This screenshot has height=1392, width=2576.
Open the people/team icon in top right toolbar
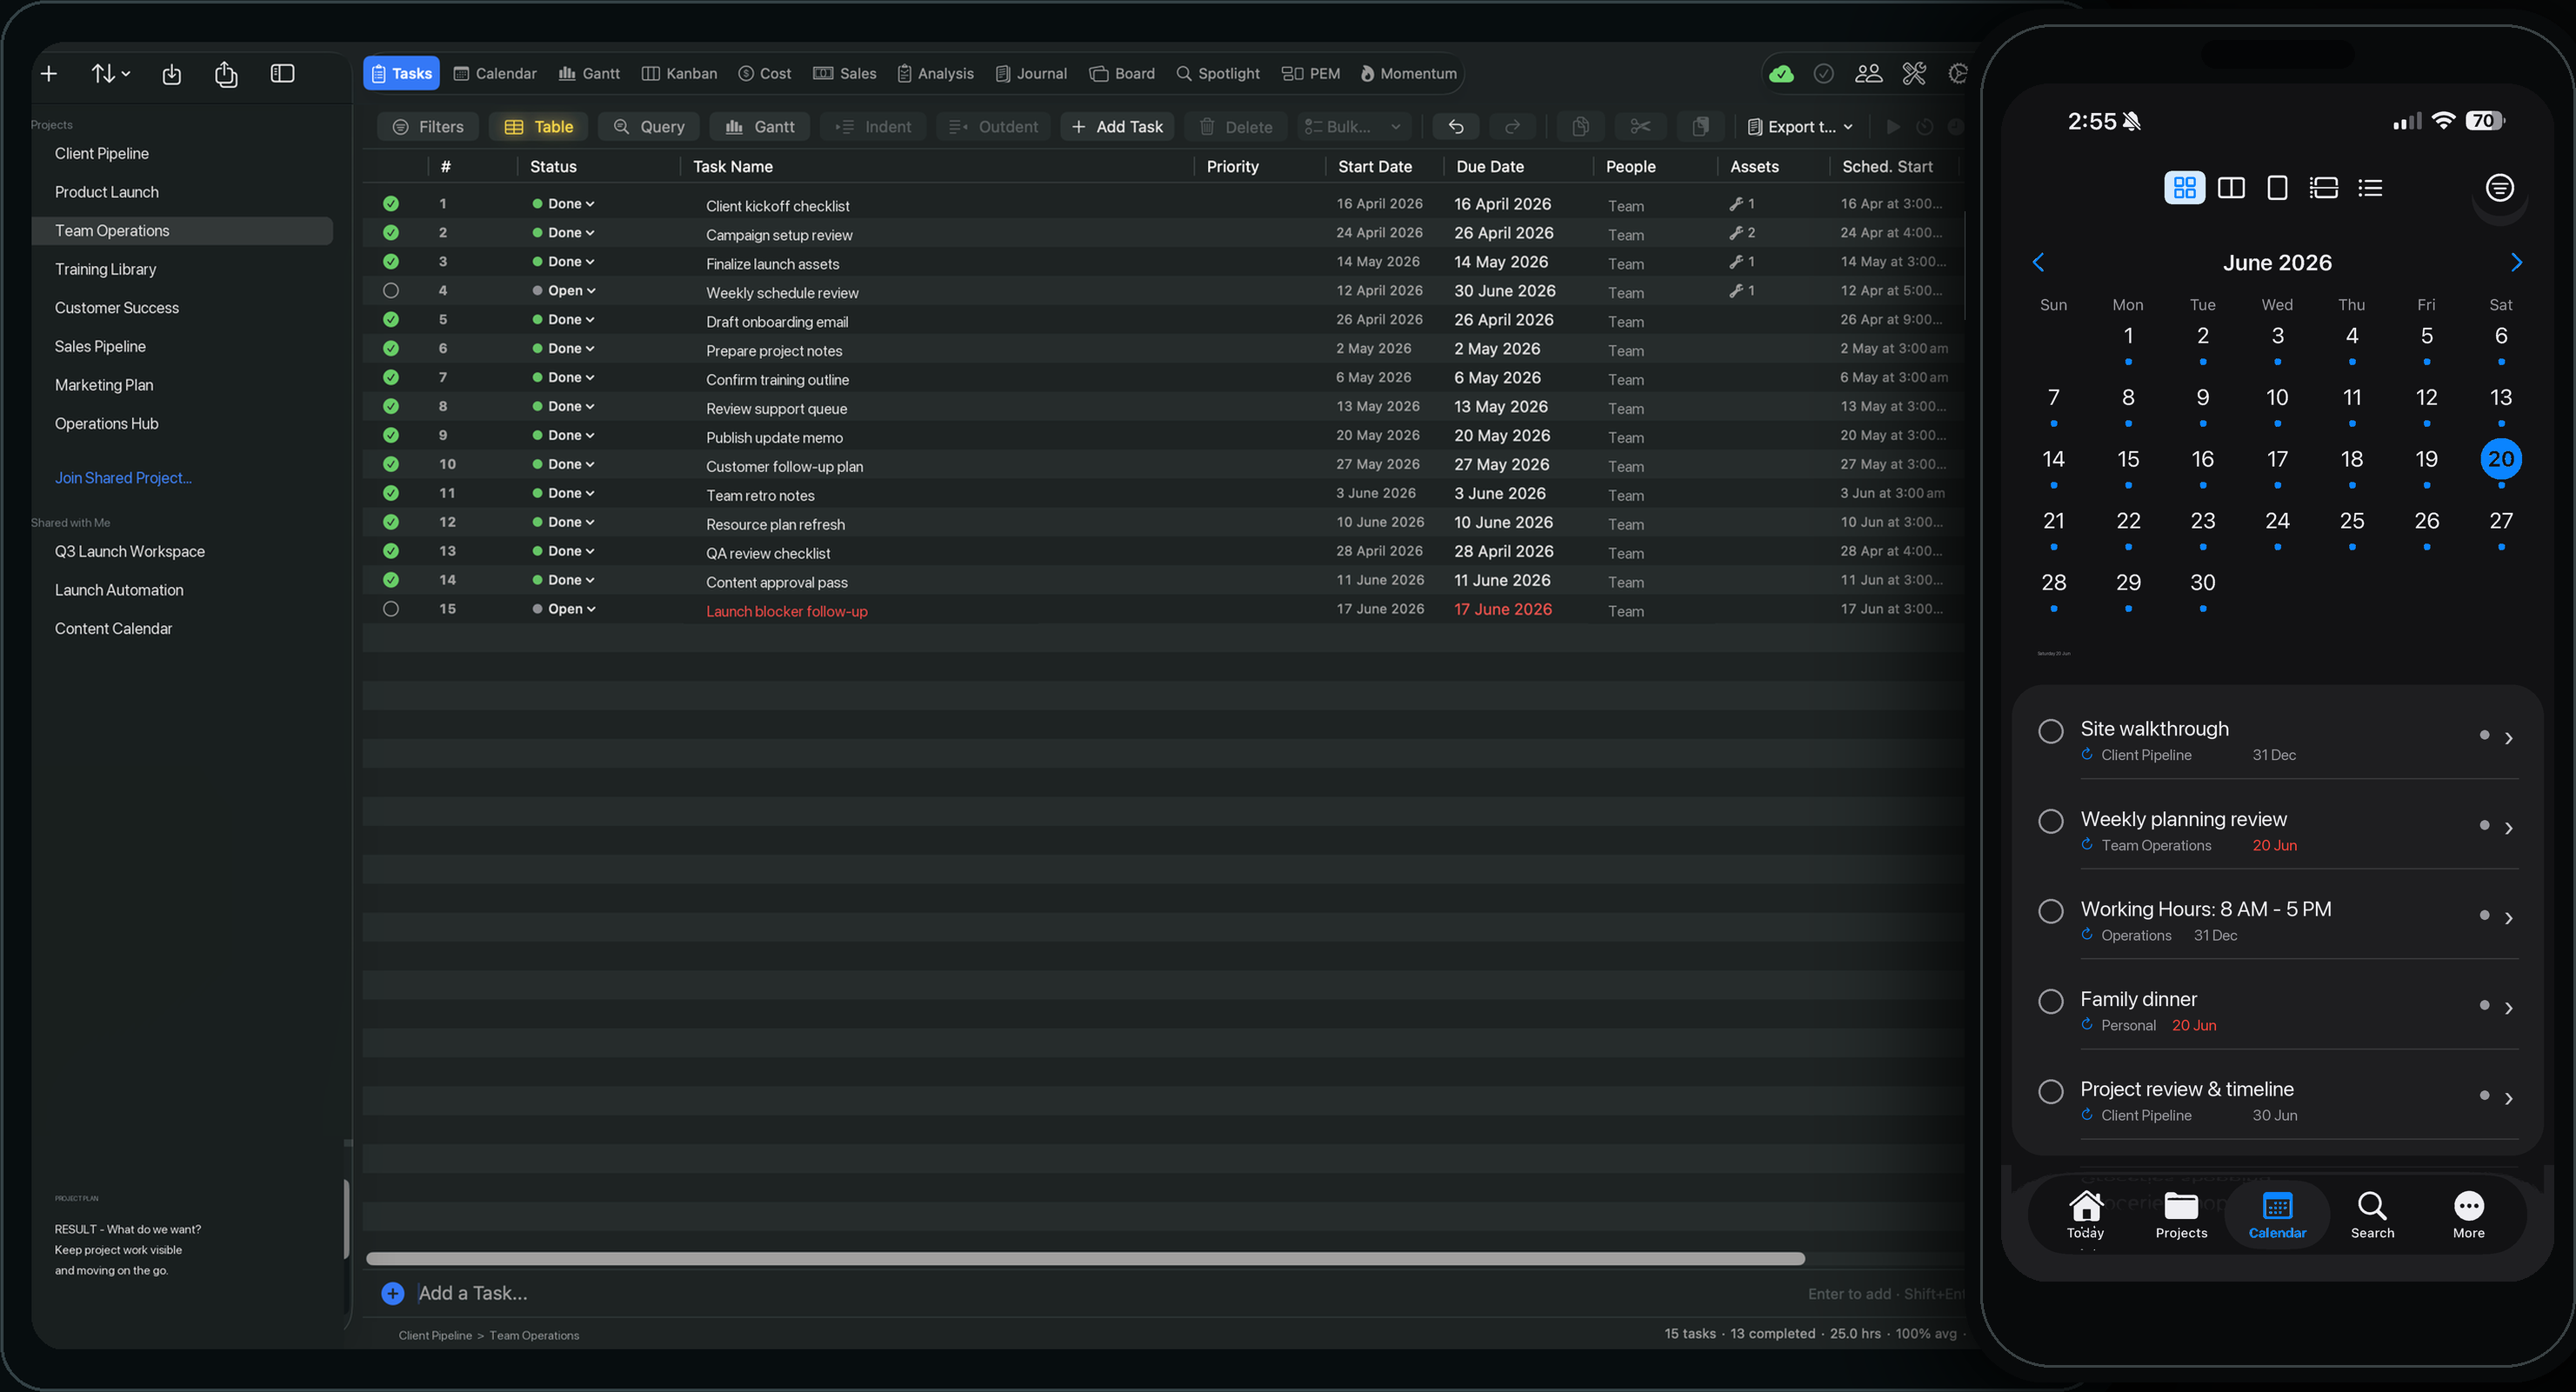coord(1868,74)
